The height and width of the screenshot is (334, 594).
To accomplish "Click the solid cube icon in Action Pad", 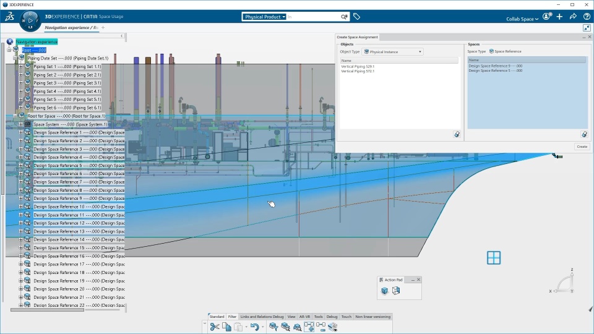I will (384, 291).
